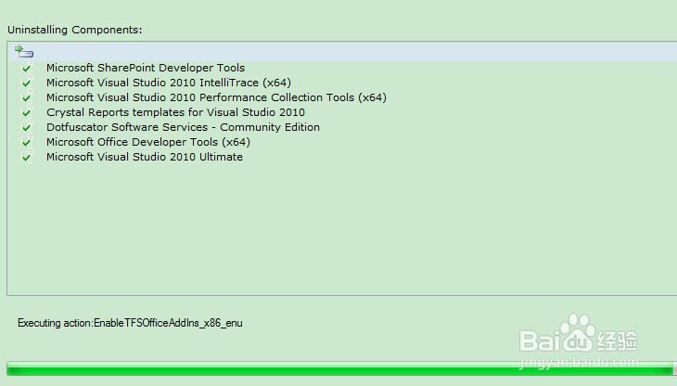Click the checkmark beside Microsoft Office Developer Tools (x64)

pyautogui.click(x=27, y=143)
